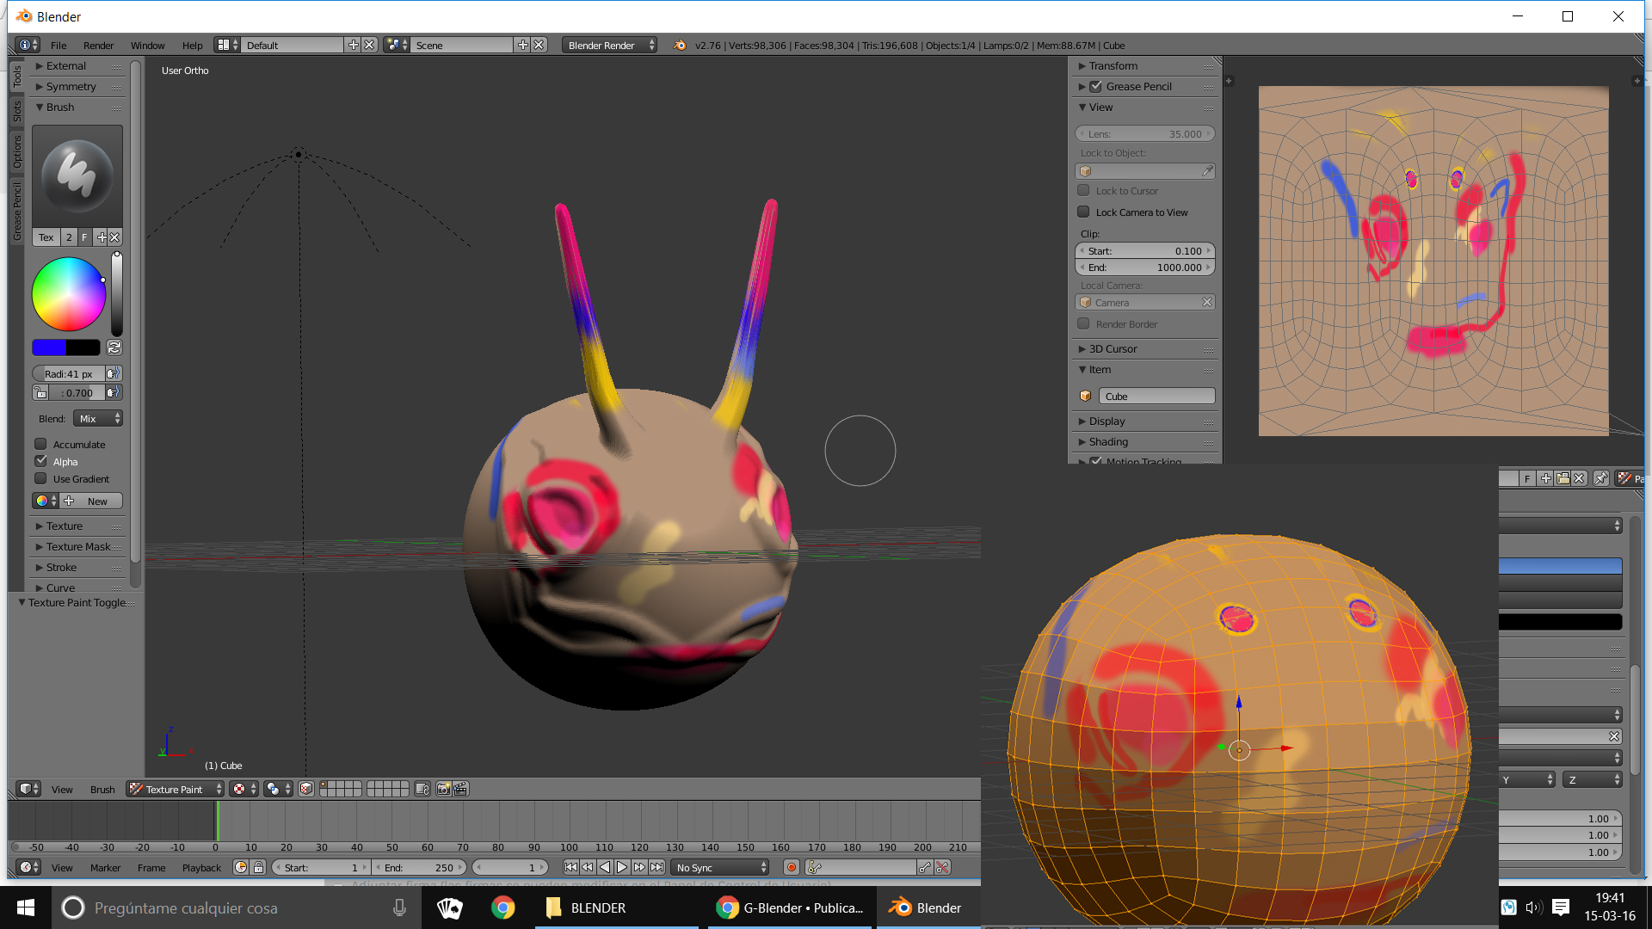This screenshot has height=929, width=1652.
Task: Open the timeline Playback menu
Action: [x=201, y=867]
